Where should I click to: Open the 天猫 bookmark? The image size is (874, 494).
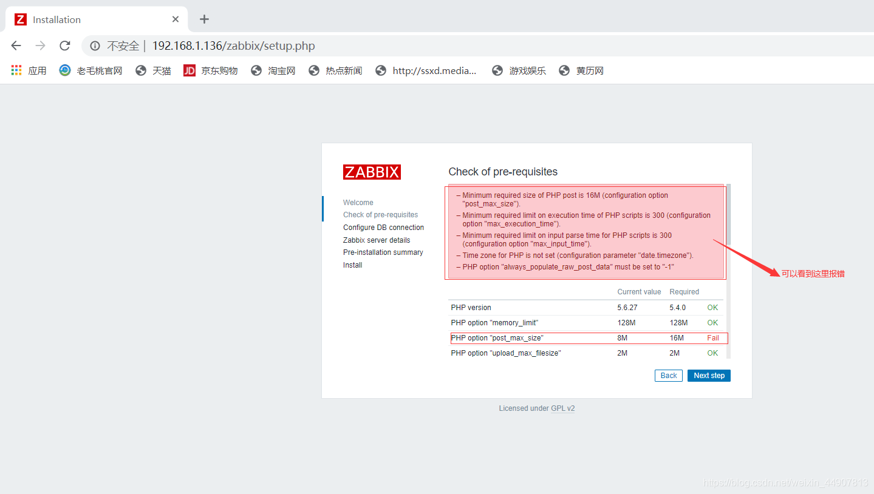(153, 71)
